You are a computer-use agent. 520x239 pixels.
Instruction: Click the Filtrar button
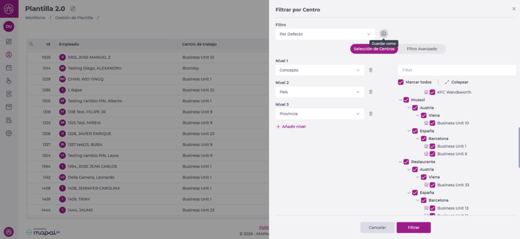[x=413, y=228]
